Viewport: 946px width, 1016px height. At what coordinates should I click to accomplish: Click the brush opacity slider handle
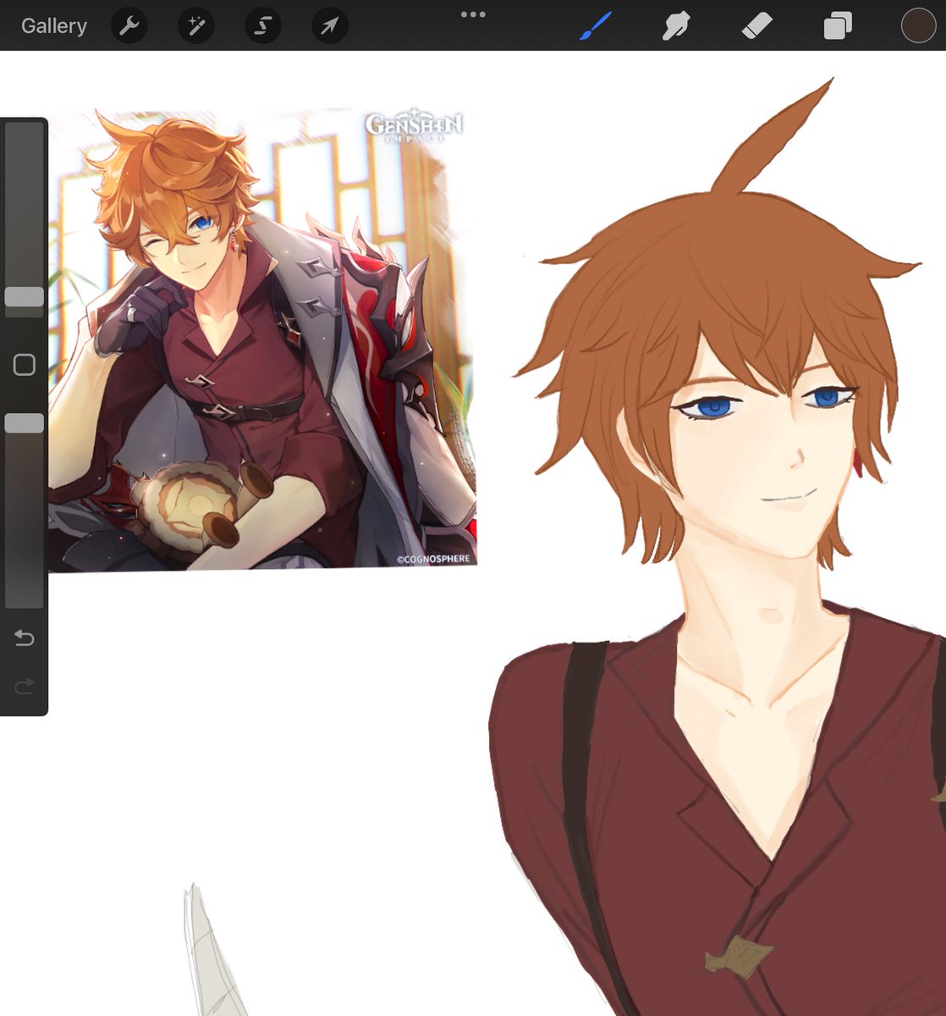[25, 423]
